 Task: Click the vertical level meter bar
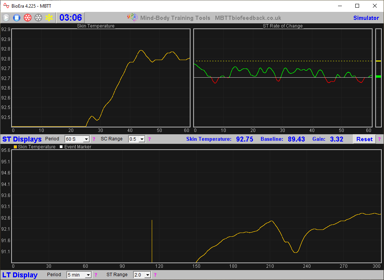[378, 78]
